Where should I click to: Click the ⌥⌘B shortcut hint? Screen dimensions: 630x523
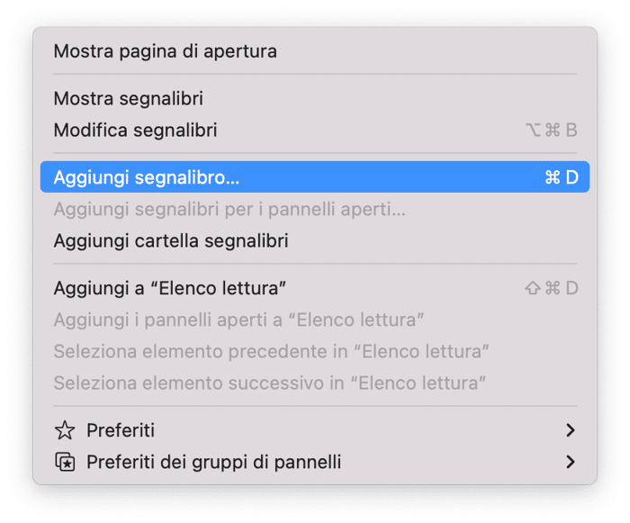click(551, 130)
